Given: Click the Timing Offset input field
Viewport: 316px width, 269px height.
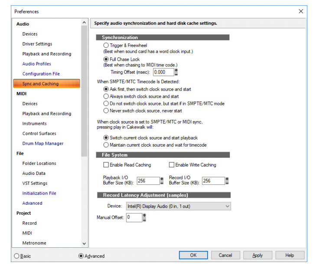Looking at the screenshot, I should pos(163,72).
